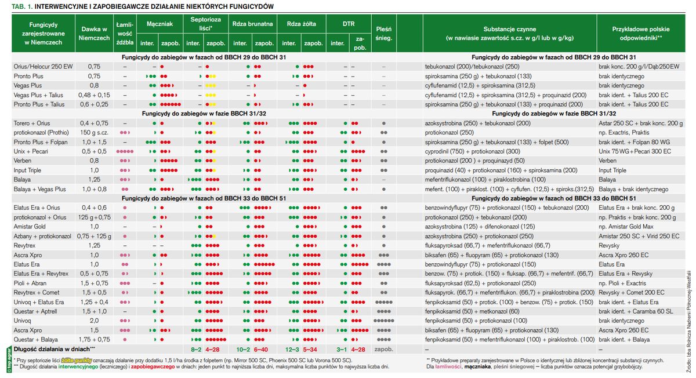Select the dose value '1,25 + 0,4'
Viewport: 696px width, 378px height.
tap(94, 302)
